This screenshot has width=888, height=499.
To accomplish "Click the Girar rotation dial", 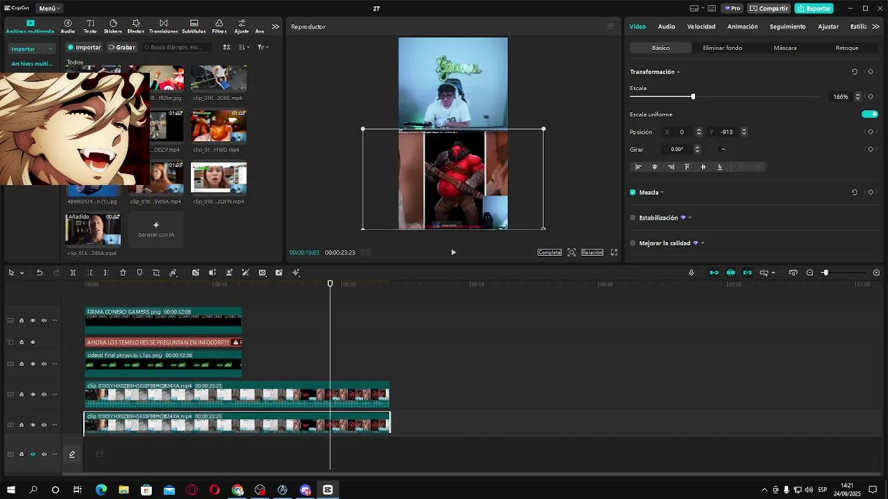I will (x=723, y=149).
